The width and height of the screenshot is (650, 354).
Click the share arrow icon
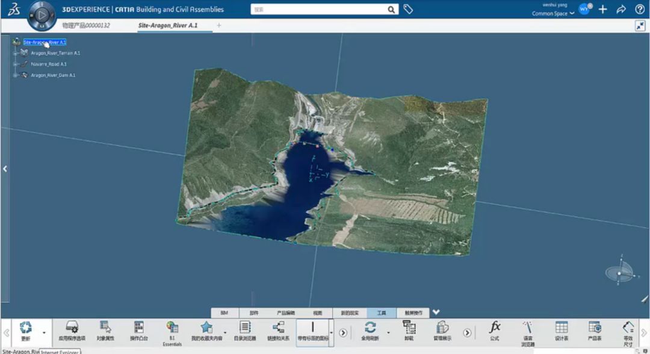point(621,10)
